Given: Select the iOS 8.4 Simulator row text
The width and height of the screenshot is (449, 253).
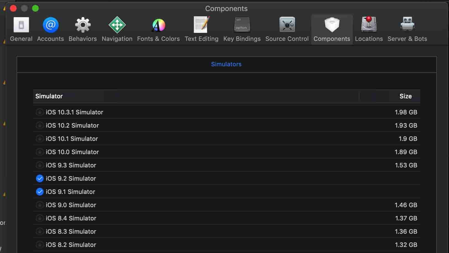Looking at the screenshot, I should pos(71,218).
